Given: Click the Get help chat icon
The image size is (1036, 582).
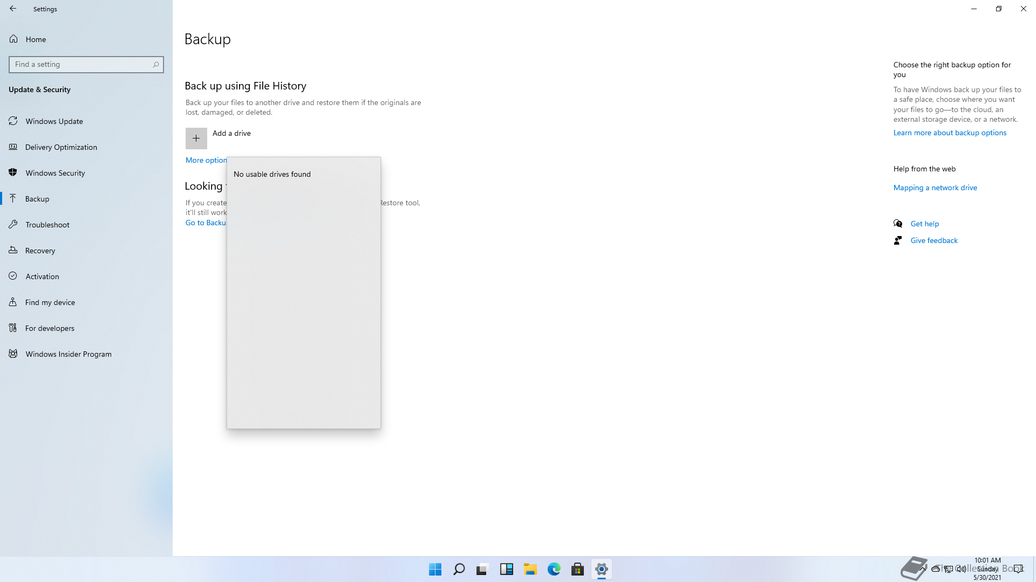Looking at the screenshot, I should pyautogui.click(x=898, y=224).
